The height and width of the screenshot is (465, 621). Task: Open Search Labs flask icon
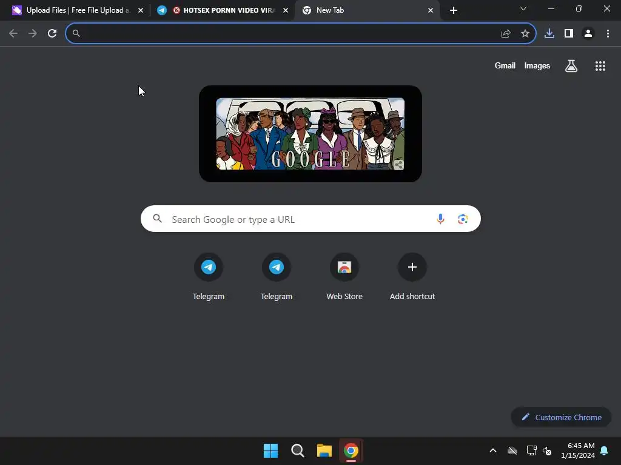(x=571, y=66)
